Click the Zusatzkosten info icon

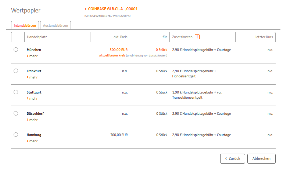click(197, 37)
